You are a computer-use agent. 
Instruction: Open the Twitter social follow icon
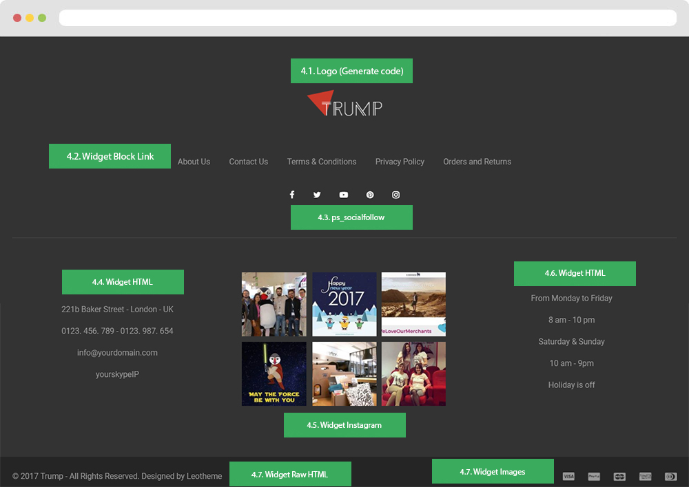click(317, 195)
